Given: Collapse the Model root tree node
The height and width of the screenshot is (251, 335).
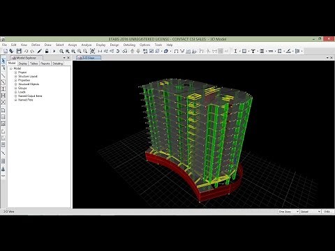Looking at the screenshot, I should [x=11, y=68].
